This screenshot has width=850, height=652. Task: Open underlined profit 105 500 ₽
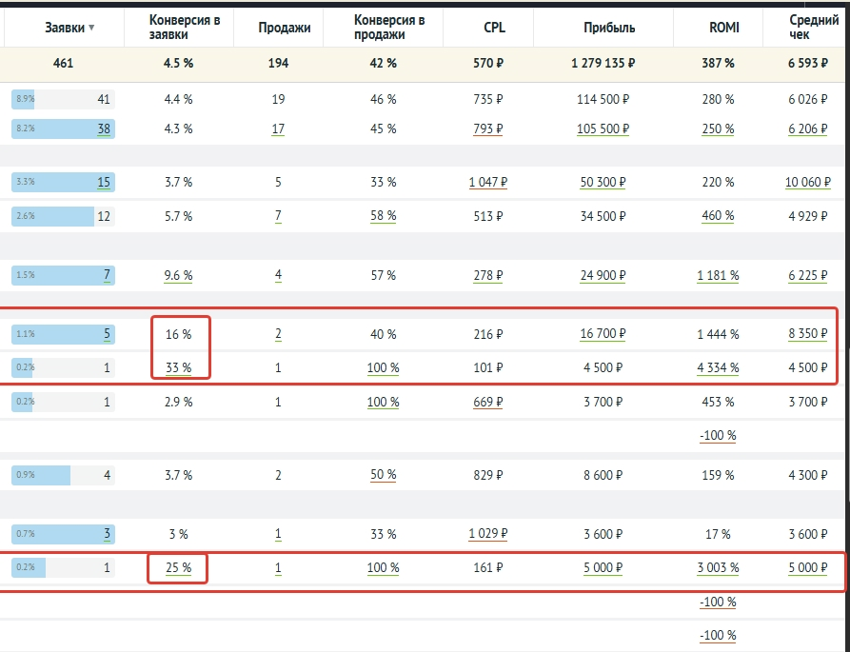(603, 129)
